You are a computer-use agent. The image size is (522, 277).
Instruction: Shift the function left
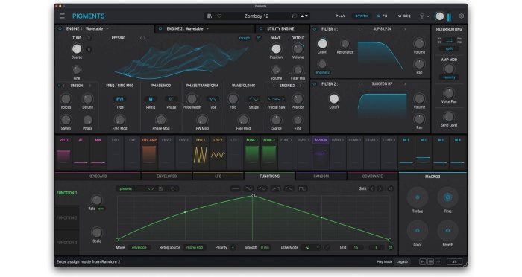point(372,188)
